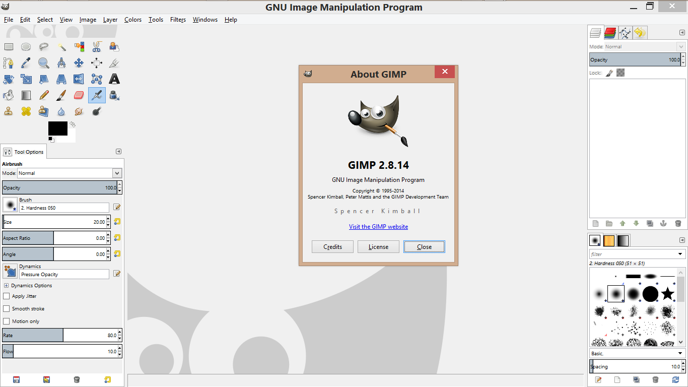Click the edit dynamics icon beside Pressure Opacity
Image resolution: width=688 pixels, height=387 pixels.
point(117,274)
